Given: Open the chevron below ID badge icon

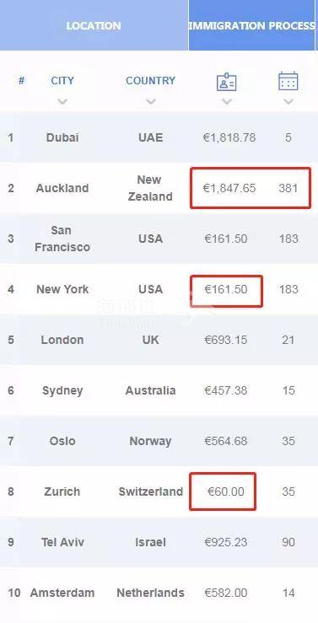Looking at the screenshot, I should click(x=227, y=102).
